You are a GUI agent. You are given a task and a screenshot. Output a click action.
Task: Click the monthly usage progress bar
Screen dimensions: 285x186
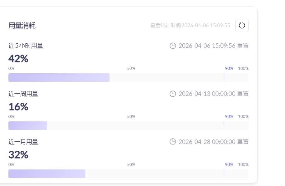point(128,174)
